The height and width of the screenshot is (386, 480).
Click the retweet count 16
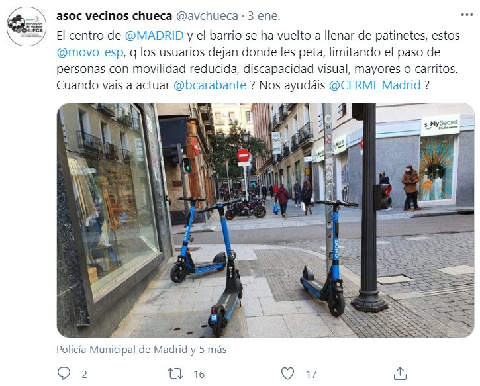(x=199, y=374)
